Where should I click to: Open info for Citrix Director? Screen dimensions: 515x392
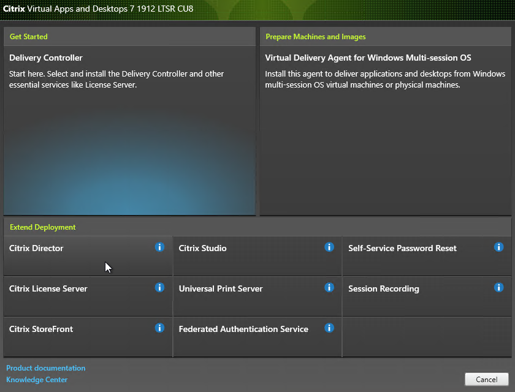click(x=159, y=247)
